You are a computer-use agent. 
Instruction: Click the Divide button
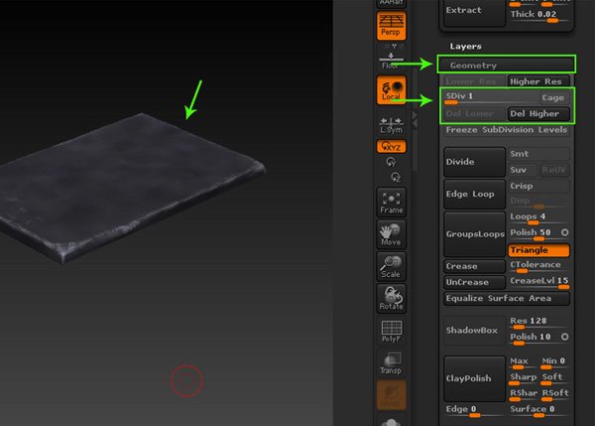pos(474,162)
